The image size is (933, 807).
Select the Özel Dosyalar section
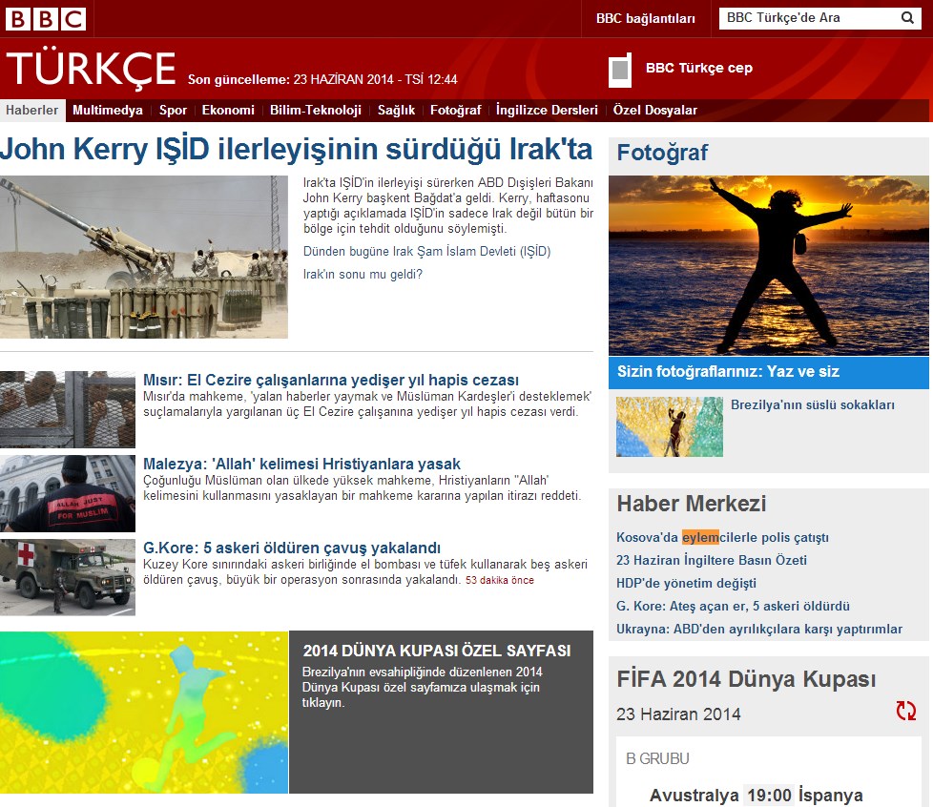click(656, 110)
